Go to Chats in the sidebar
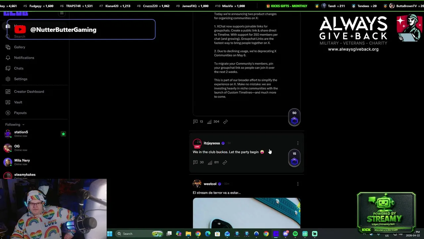Image resolution: width=424 pixels, height=239 pixels. (x=19, y=68)
